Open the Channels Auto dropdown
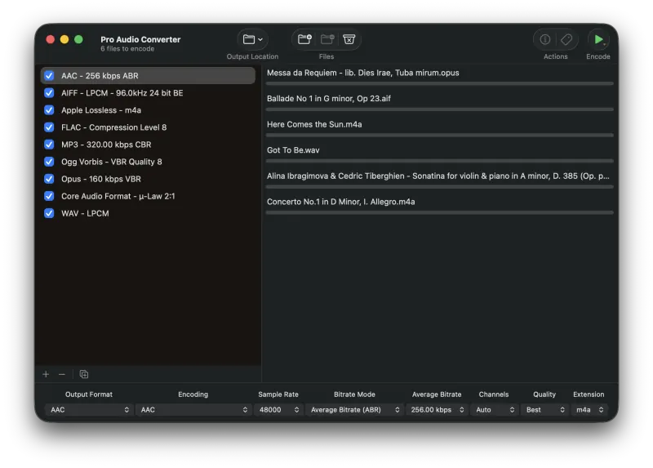 coord(495,410)
